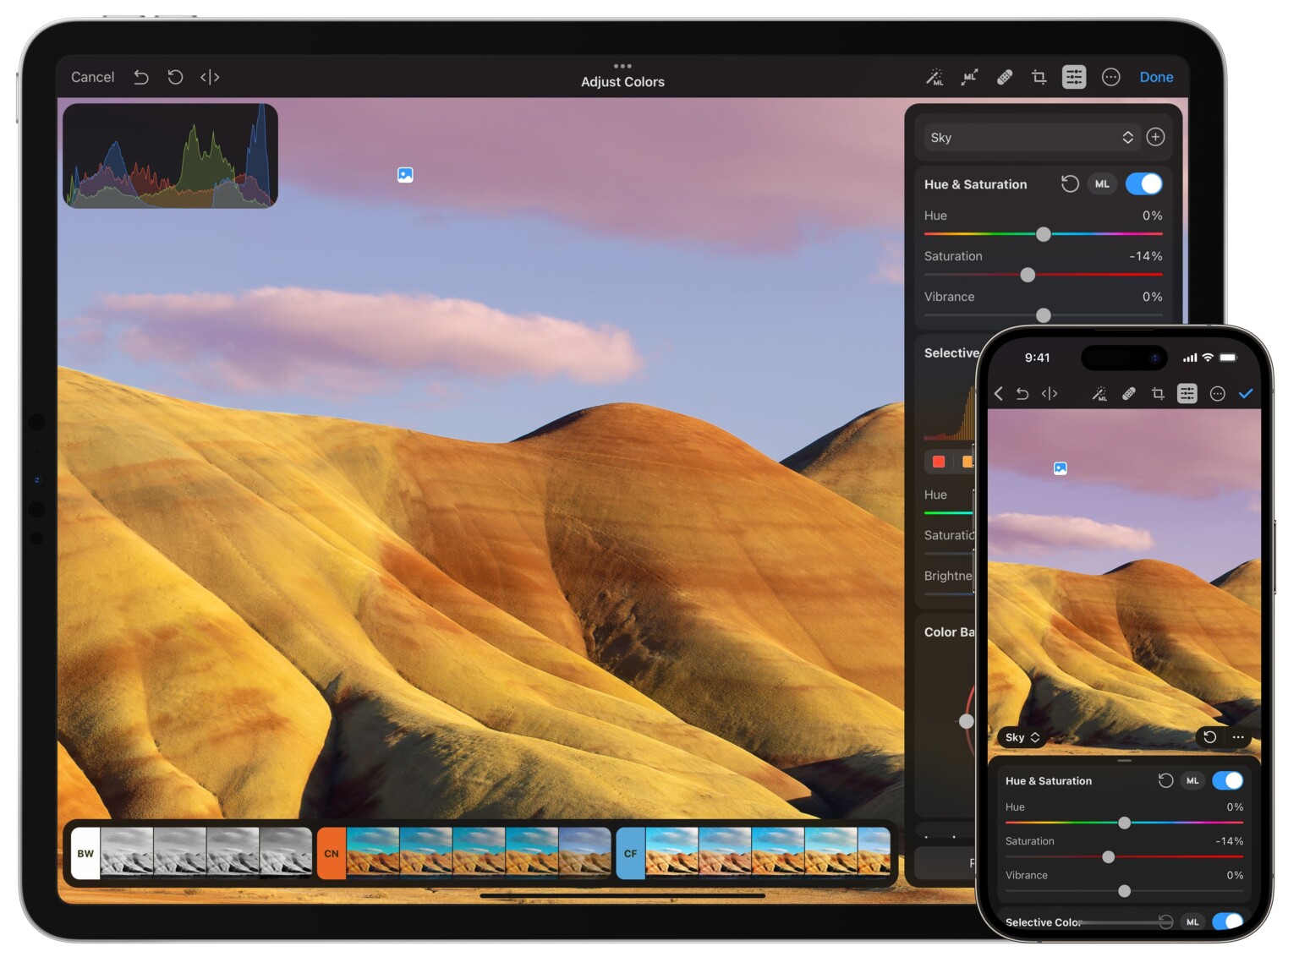
Task: Choose the first CF preset thumbnail
Action: [x=671, y=853]
